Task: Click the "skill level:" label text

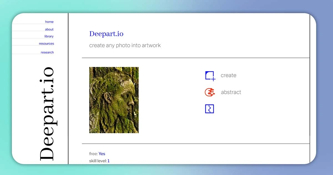Action: [98, 161]
